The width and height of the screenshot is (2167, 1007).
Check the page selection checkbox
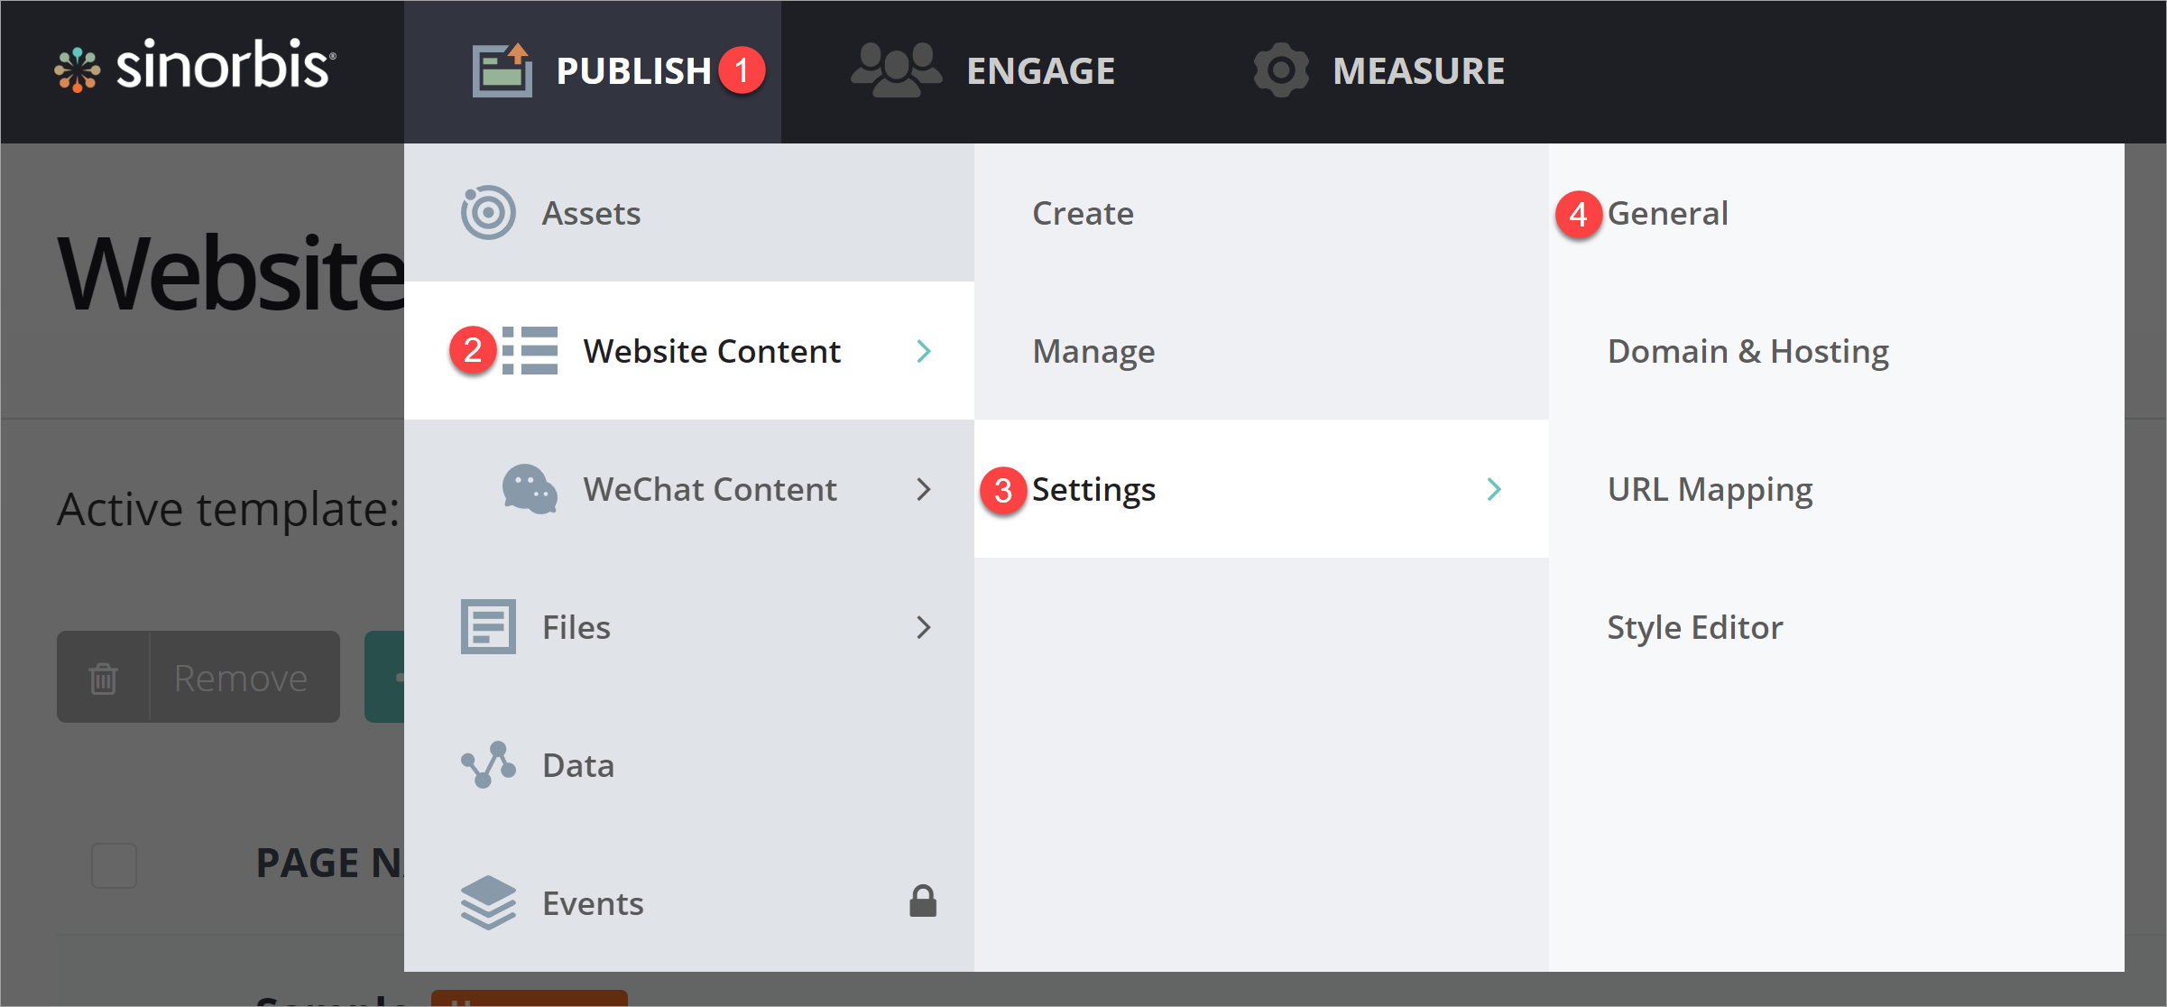point(114,864)
